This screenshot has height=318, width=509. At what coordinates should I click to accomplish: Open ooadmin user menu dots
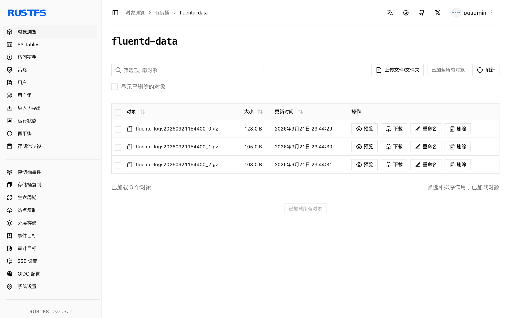point(492,13)
